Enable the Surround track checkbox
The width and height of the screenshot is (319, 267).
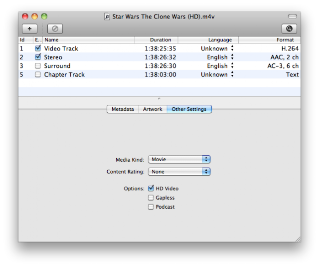click(x=38, y=66)
